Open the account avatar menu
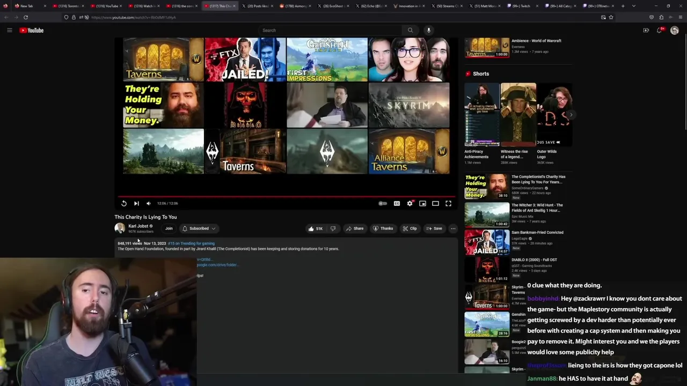This screenshot has width=687, height=386. point(675,30)
